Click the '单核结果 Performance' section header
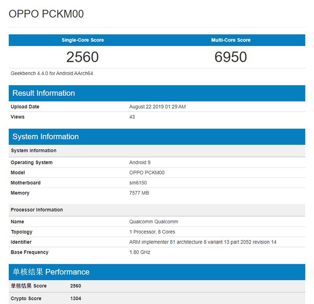The width and height of the screenshot is (314, 304). (x=157, y=272)
